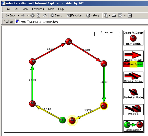Set link speed to red slow segment

tap(127, 64)
